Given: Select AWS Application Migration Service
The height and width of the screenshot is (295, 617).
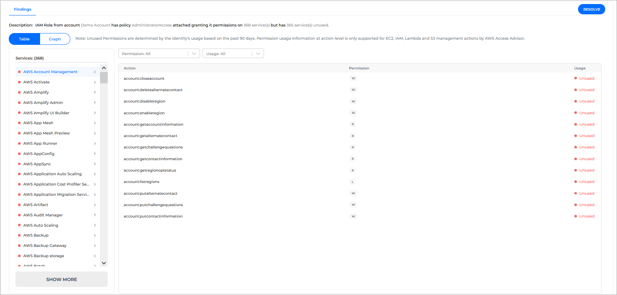Looking at the screenshot, I should 57,195.
